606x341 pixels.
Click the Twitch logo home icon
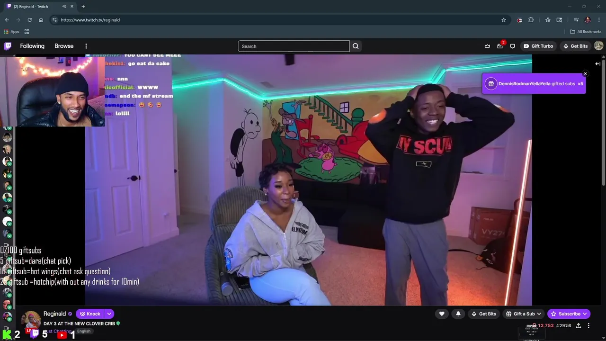(8, 46)
